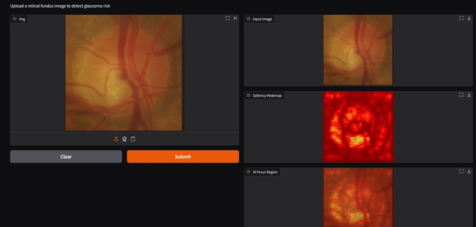The height and width of the screenshot is (227, 476).
Task: Click the upload file icon under img
Action: [x=116, y=139]
